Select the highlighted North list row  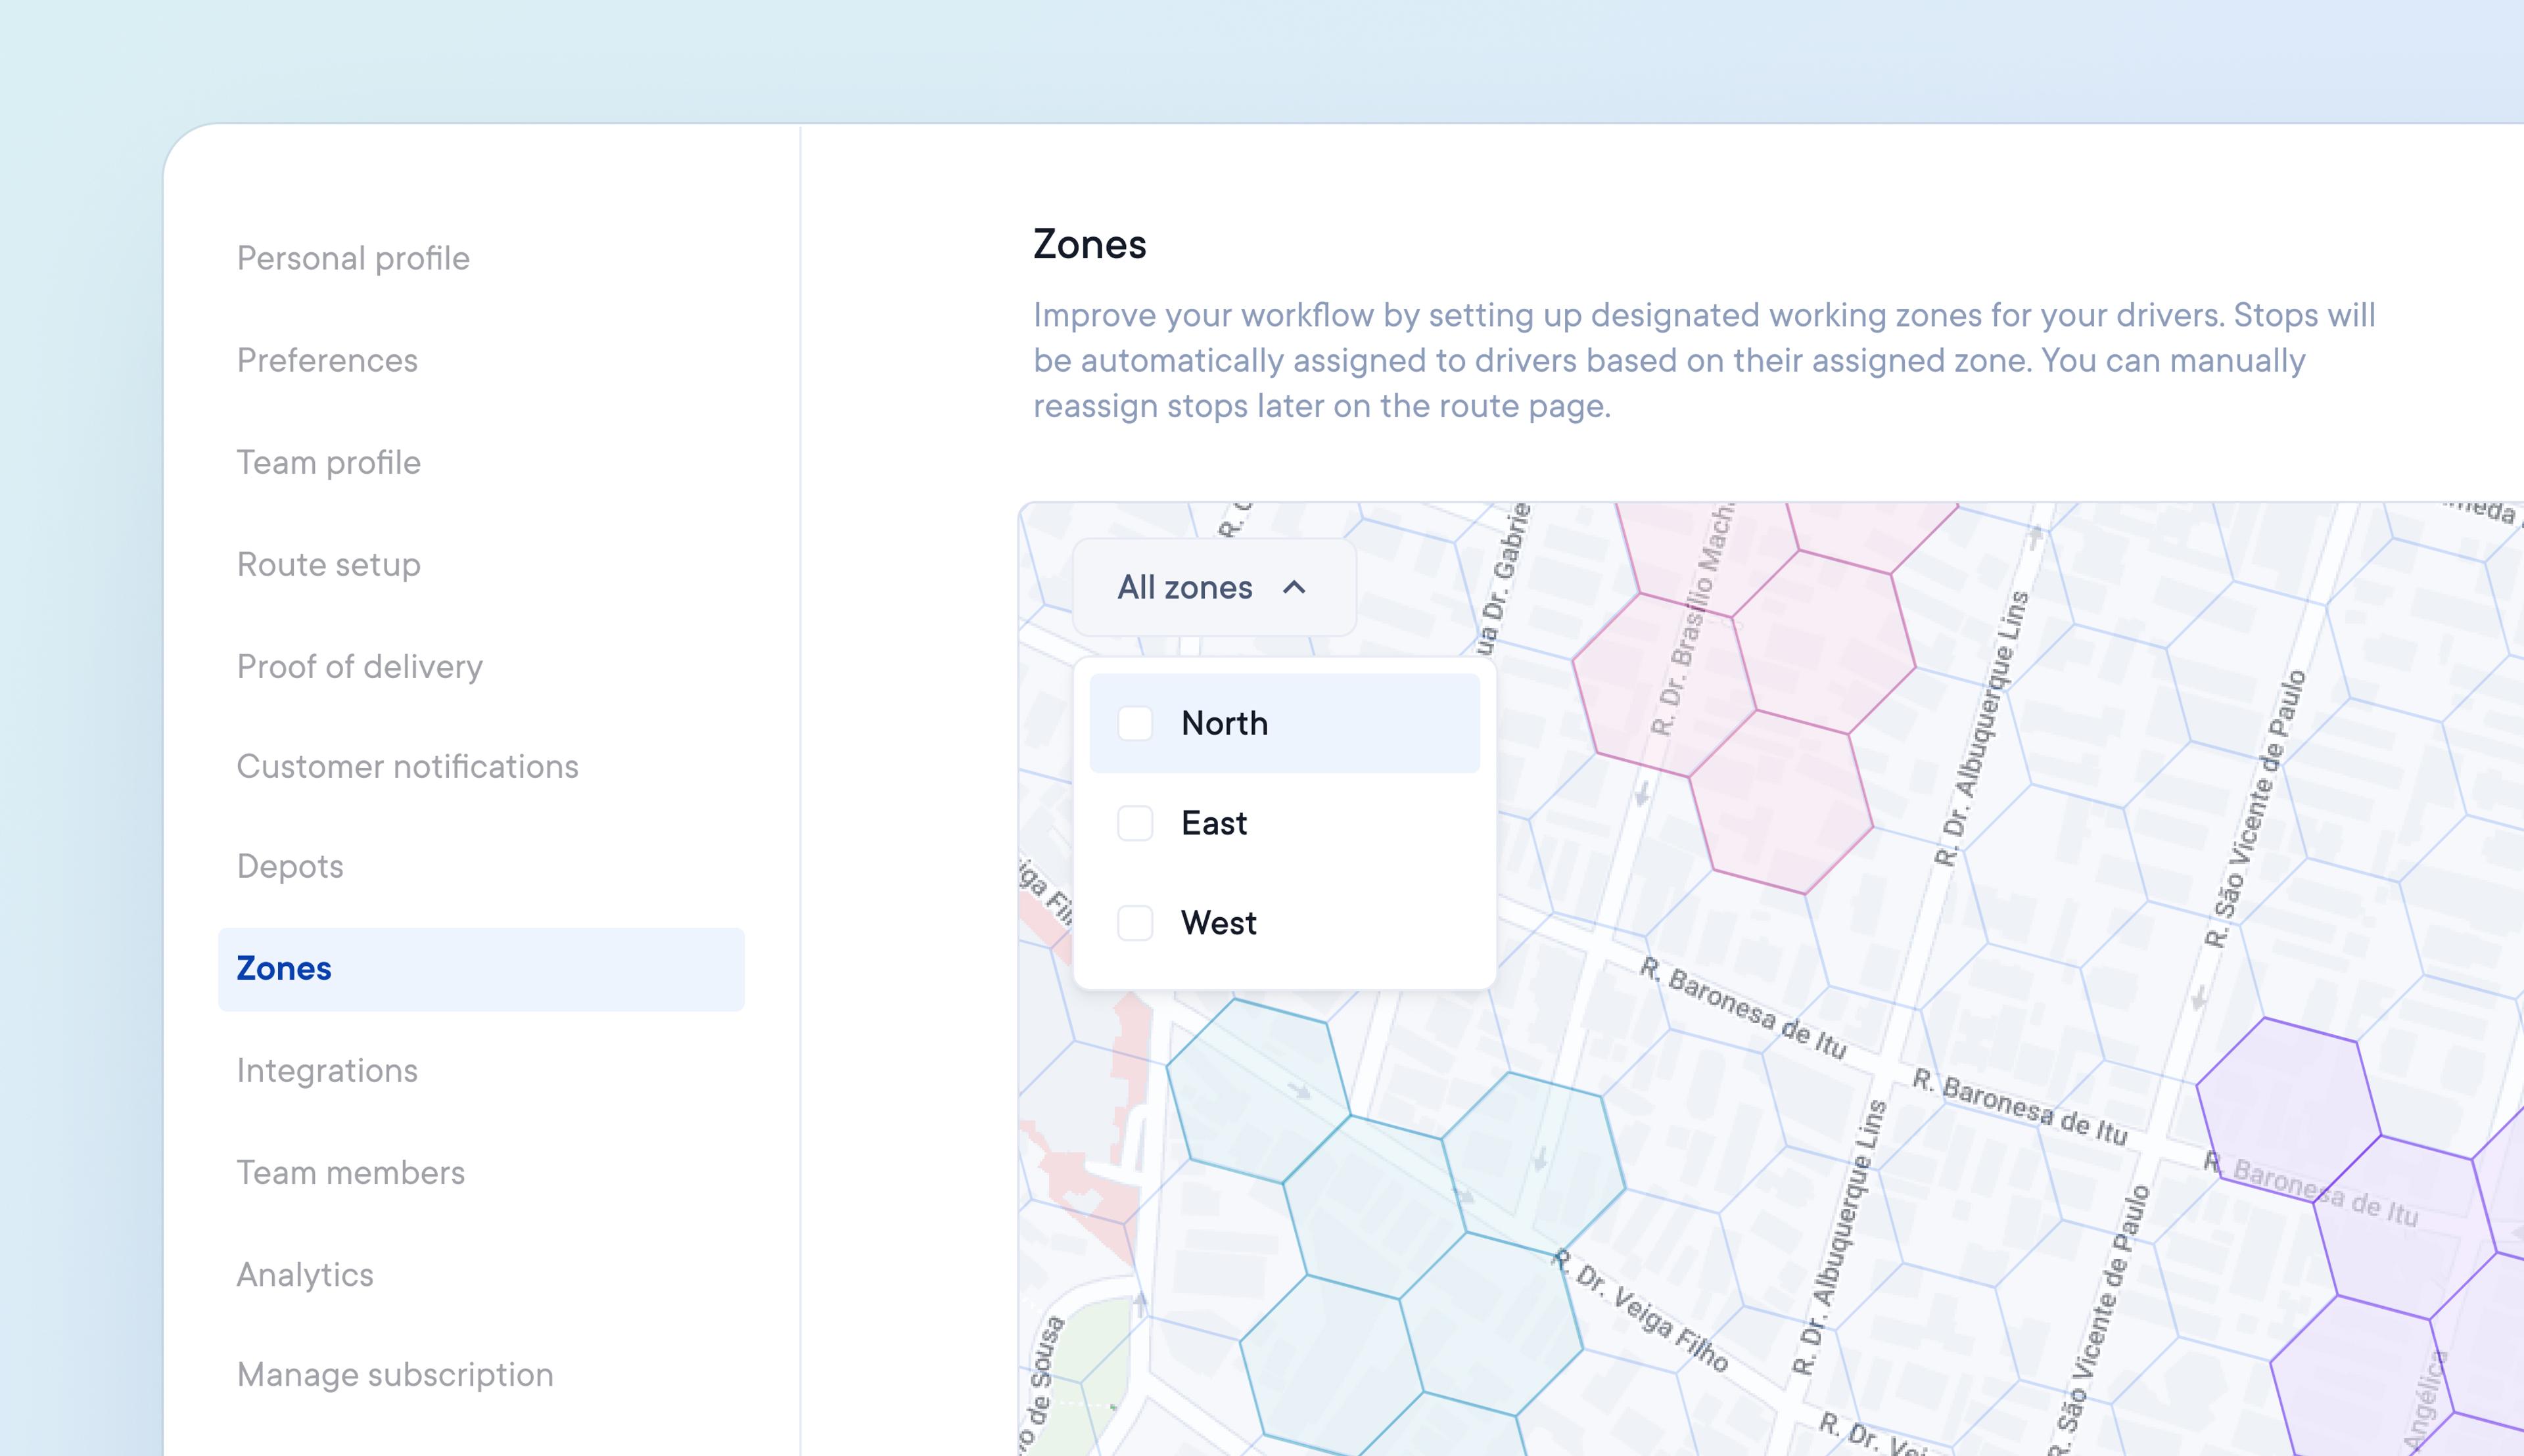(x=1284, y=723)
